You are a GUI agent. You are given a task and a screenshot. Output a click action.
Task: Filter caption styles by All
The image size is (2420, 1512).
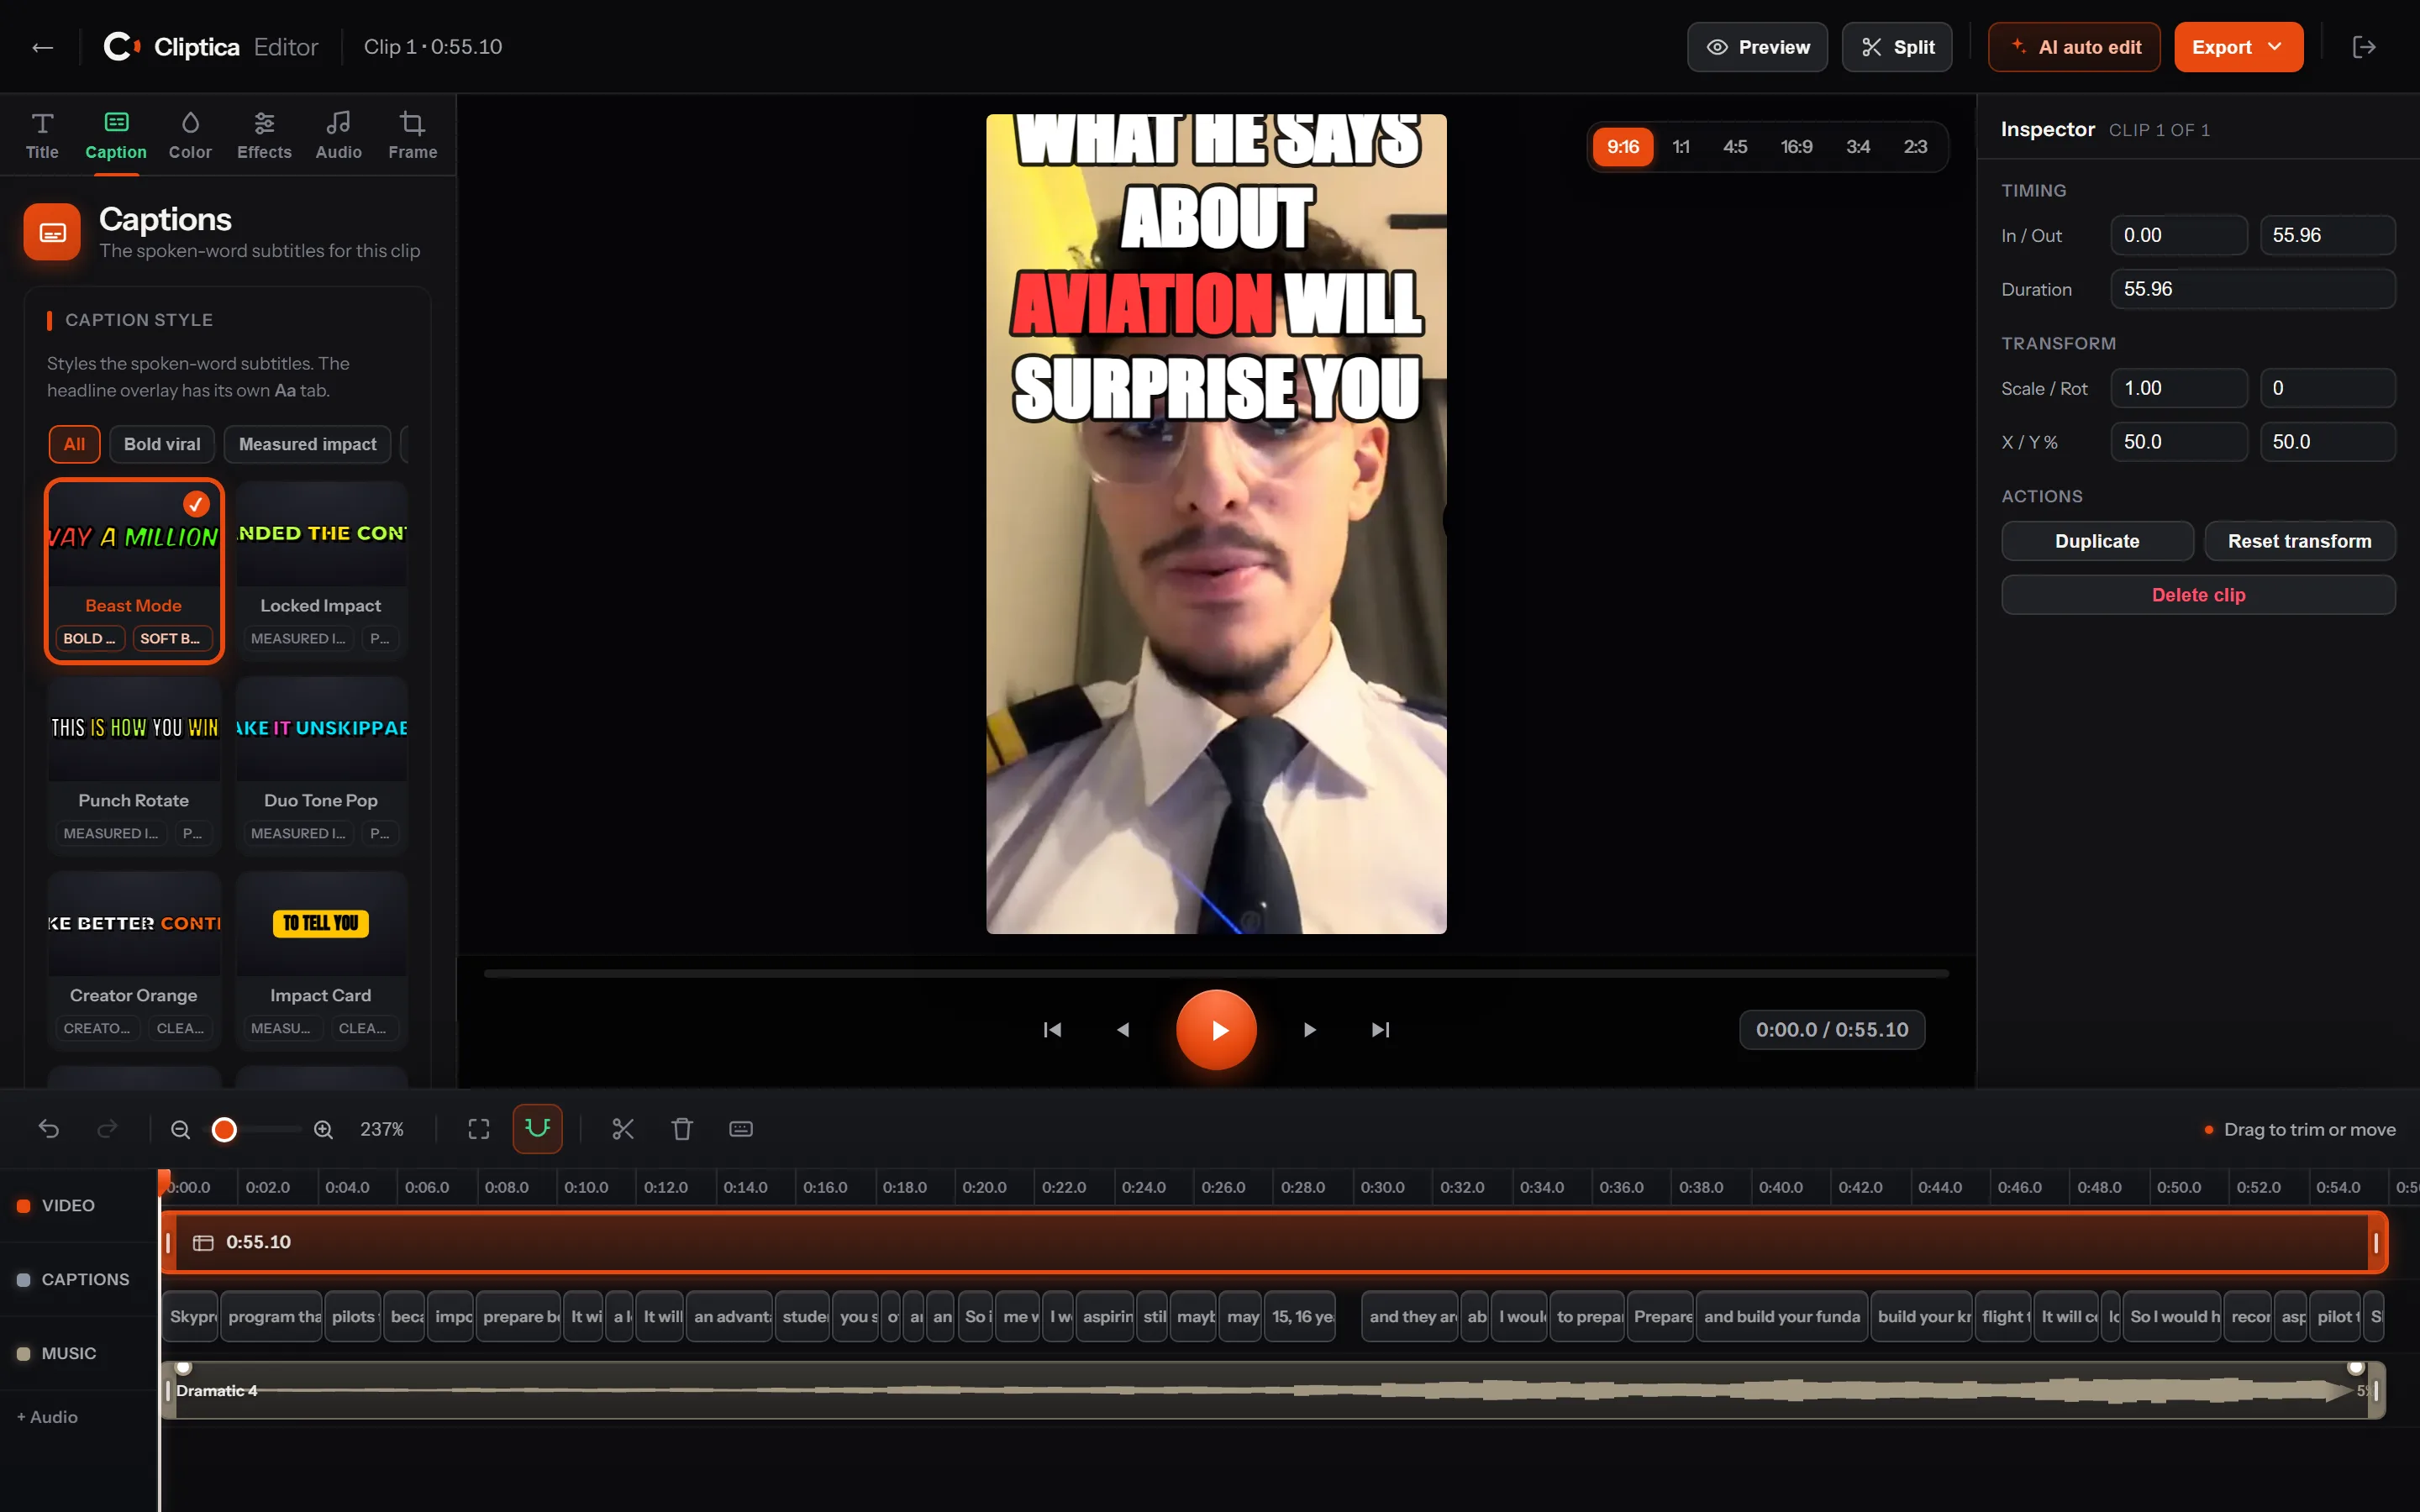click(74, 444)
